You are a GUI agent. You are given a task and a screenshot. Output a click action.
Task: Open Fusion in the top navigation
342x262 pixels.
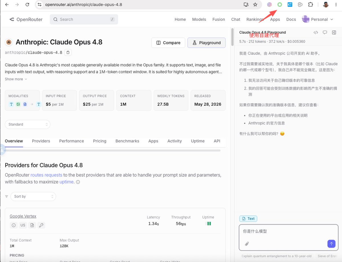(x=218, y=19)
